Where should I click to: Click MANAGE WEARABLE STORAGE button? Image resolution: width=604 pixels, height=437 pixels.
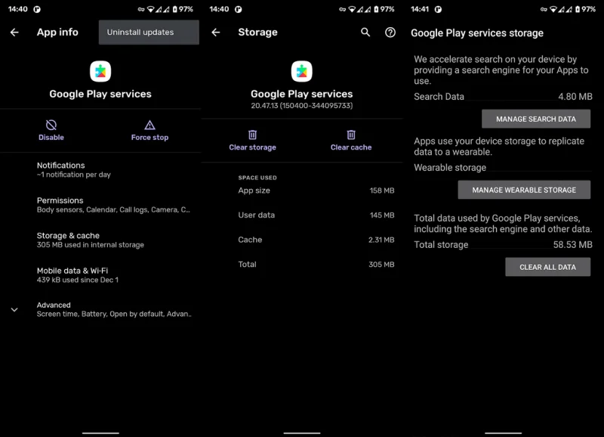point(524,190)
